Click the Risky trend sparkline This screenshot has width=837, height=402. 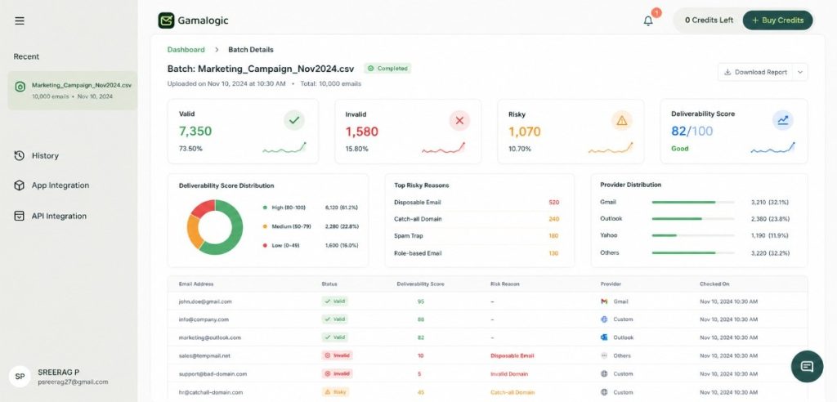(611, 149)
